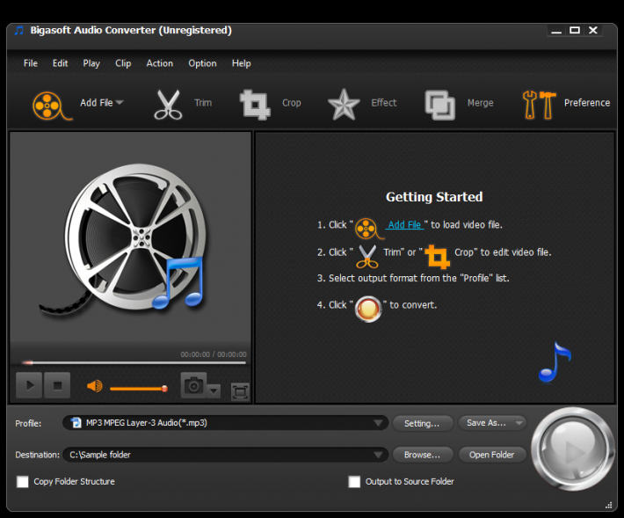Click the Trim scissors icon in toolbar
Image resolution: width=624 pixels, height=518 pixels.
(x=168, y=106)
